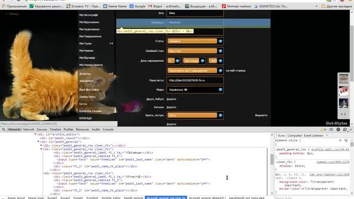This screenshot has width=354, height=199.
Task: Open the Apps shortcut in bookmarks bar
Action: [x=14, y=6]
